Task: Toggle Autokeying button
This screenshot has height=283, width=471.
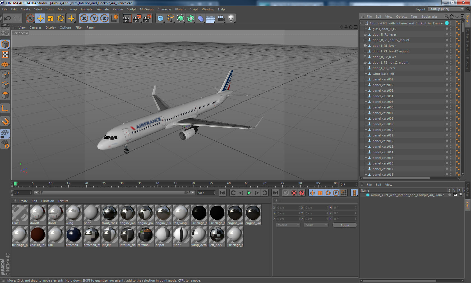Action: click(294, 193)
